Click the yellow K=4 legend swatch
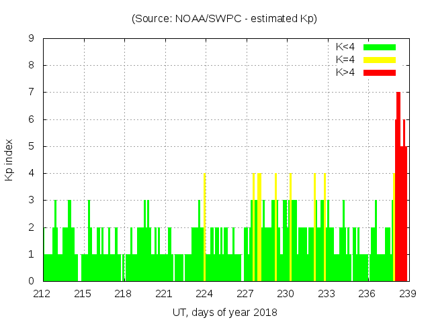Image resolution: width=430 pixels, height=322 pixels. coord(380,60)
